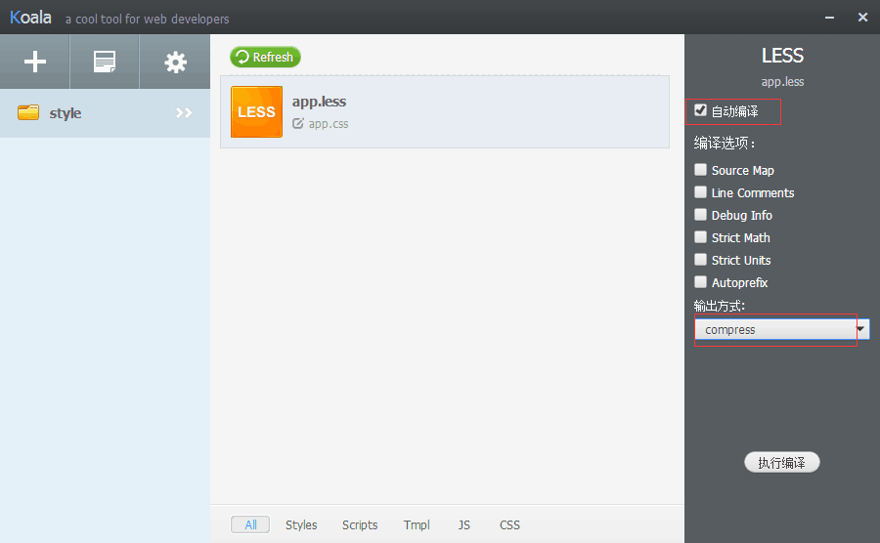This screenshot has height=543, width=880.
Task: Switch to the Tmpl filter tab
Action: (x=417, y=525)
